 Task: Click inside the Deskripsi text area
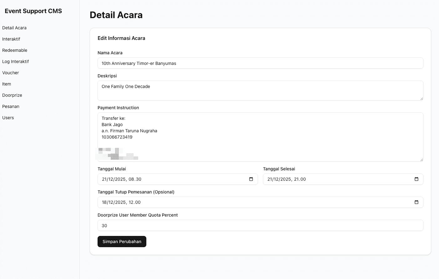click(260, 91)
